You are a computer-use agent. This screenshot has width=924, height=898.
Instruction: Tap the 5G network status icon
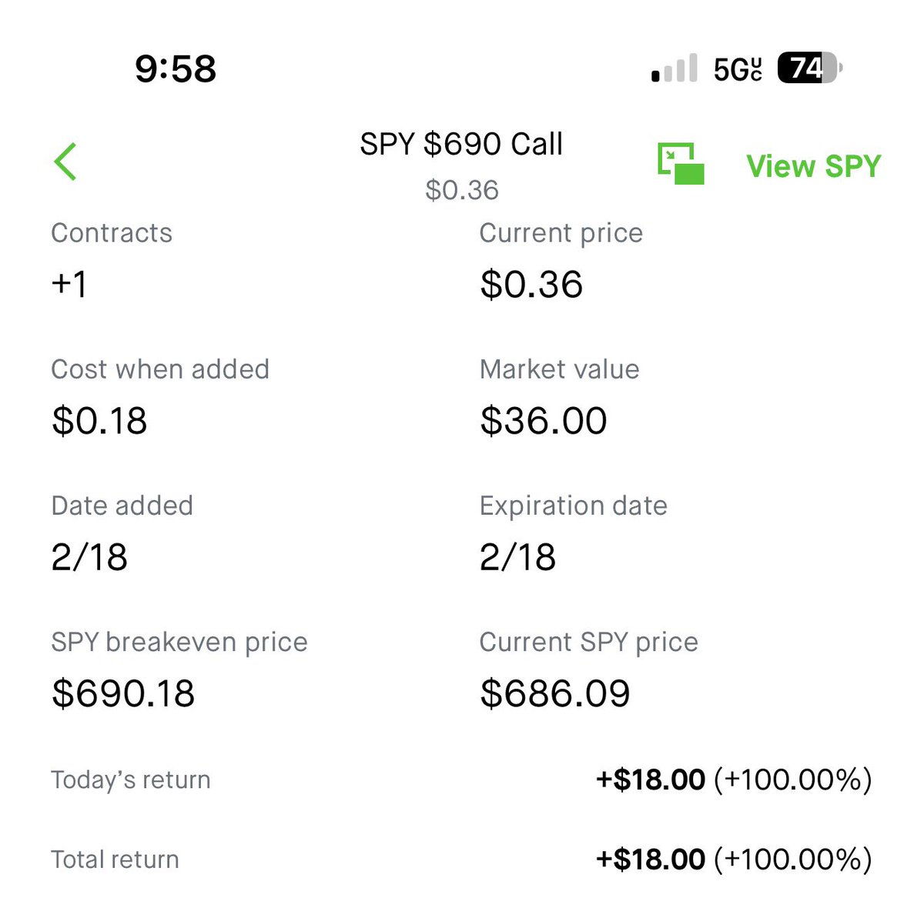738,68
